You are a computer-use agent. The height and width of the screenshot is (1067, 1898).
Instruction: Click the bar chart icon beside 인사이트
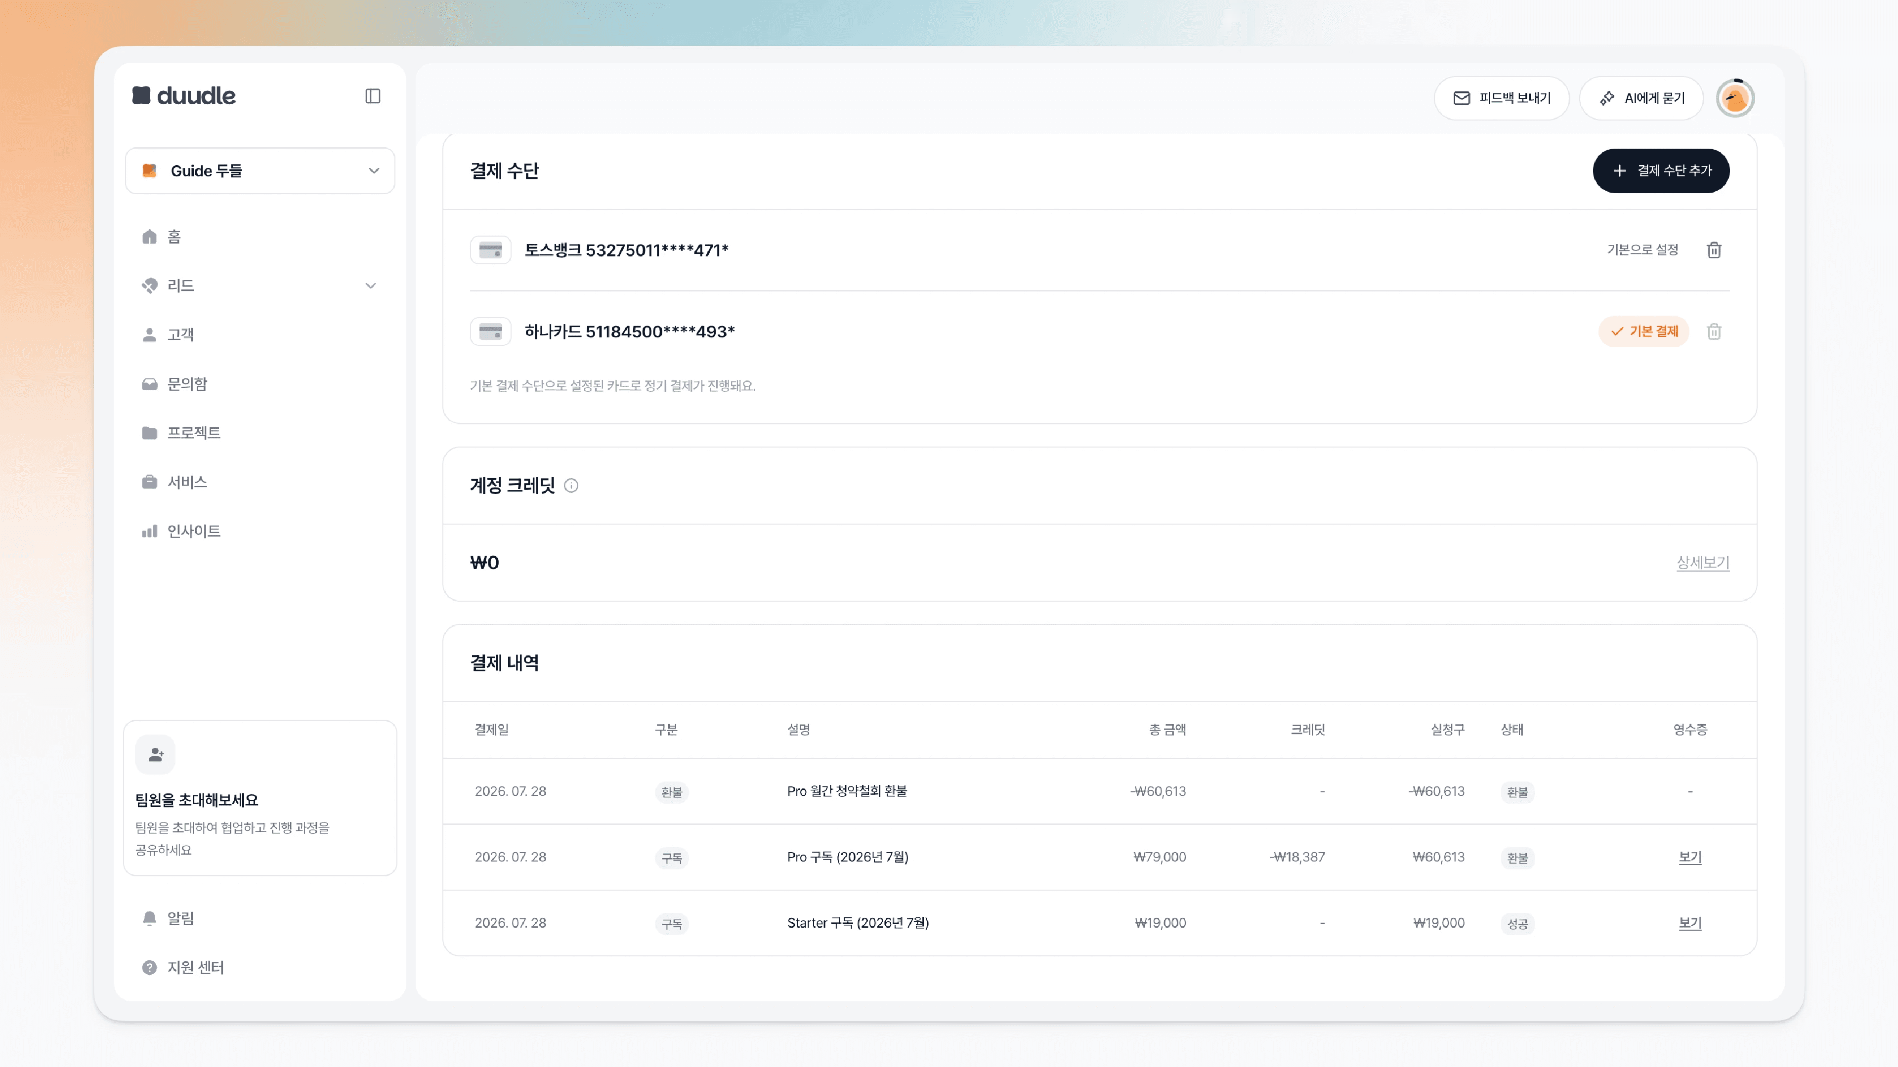coord(150,531)
